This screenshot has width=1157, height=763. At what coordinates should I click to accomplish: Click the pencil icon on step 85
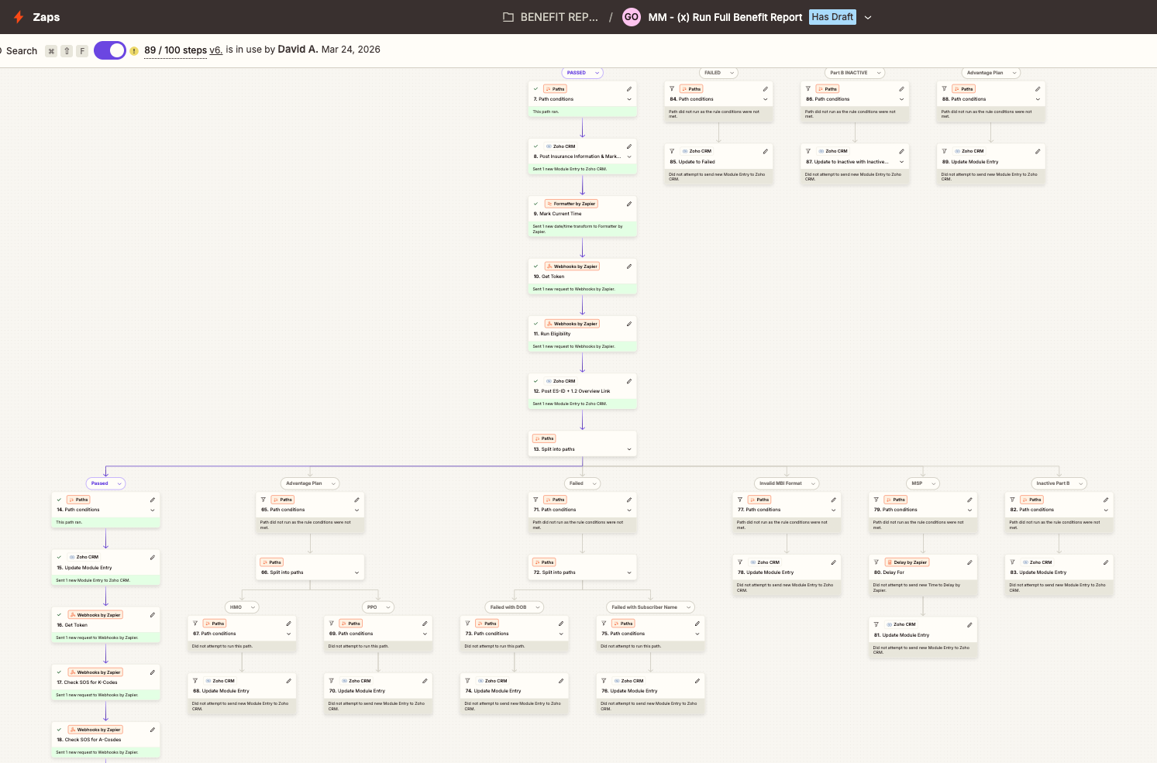[765, 152]
